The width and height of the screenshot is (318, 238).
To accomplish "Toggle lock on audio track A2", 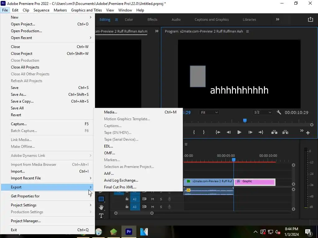I will [127, 199].
